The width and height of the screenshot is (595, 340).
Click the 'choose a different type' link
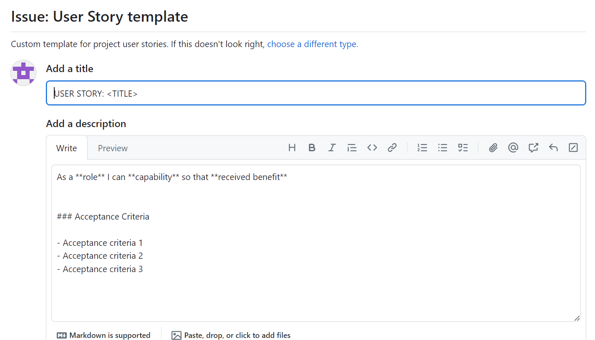coord(313,44)
